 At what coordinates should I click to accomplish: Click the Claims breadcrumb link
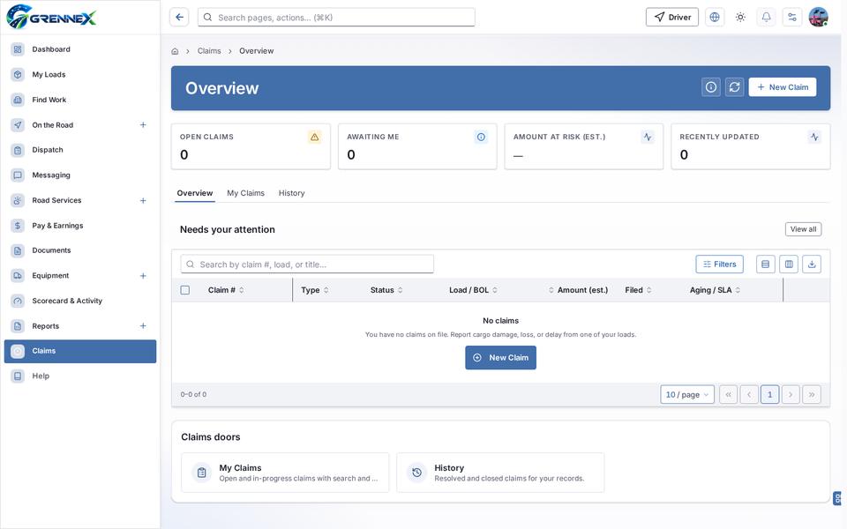click(x=209, y=51)
